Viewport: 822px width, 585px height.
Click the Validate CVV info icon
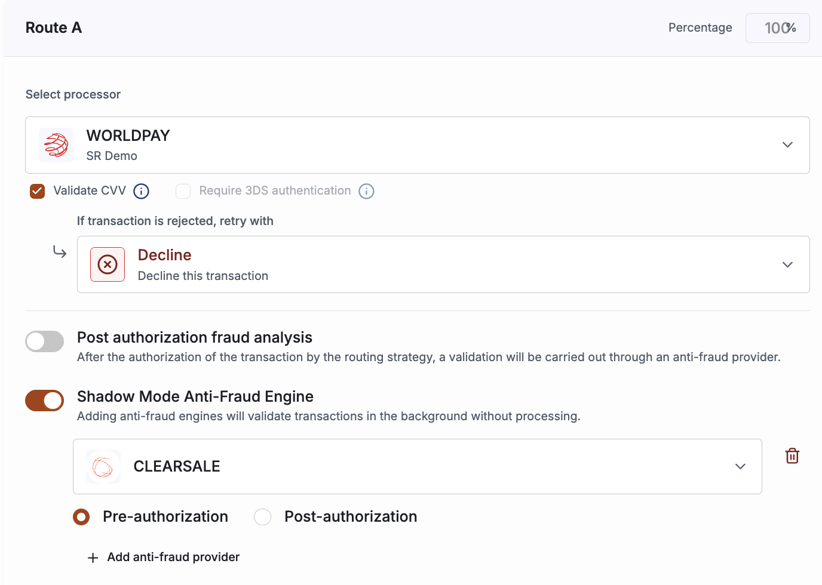pyautogui.click(x=141, y=191)
